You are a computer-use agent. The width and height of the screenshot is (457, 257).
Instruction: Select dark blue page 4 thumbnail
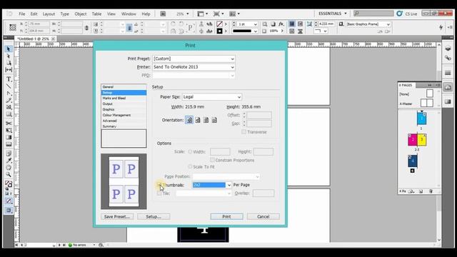[x=413, y=161]
